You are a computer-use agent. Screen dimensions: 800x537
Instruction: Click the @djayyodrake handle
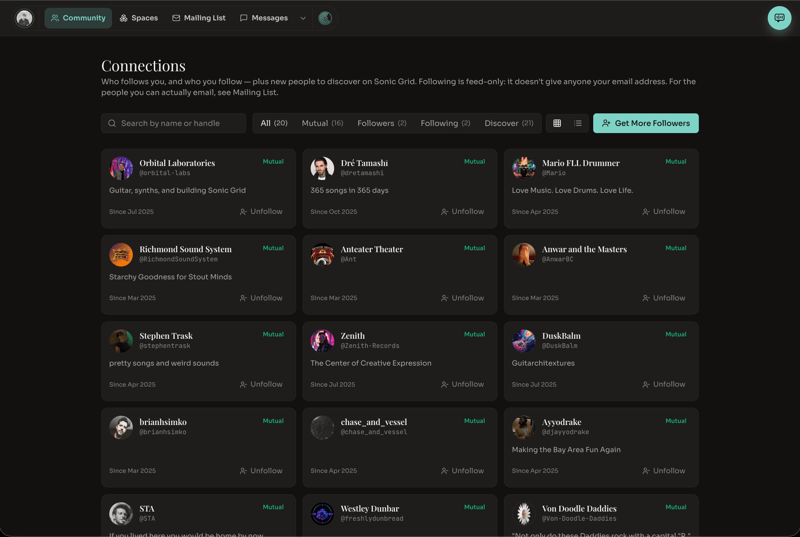click(565, 432)
